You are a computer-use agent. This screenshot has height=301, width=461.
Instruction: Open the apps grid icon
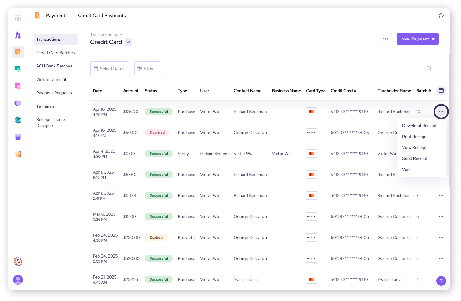(x=18, y=18)
